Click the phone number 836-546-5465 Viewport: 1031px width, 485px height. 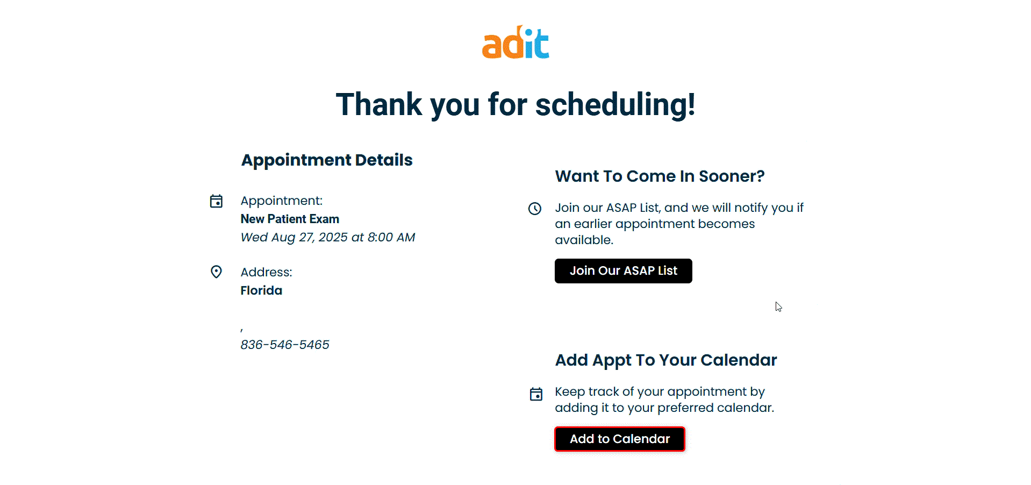coord(285,345)
